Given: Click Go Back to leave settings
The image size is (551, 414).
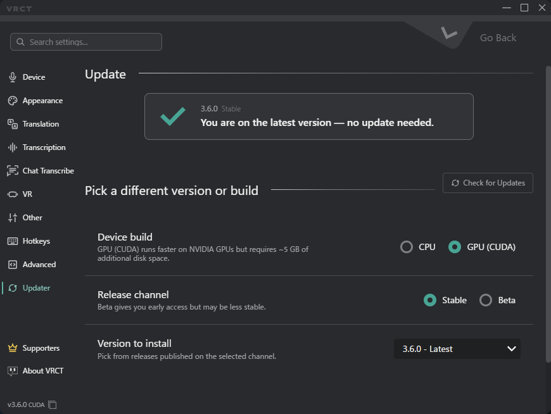Looking at the screenshot, I should pos(498,37).
